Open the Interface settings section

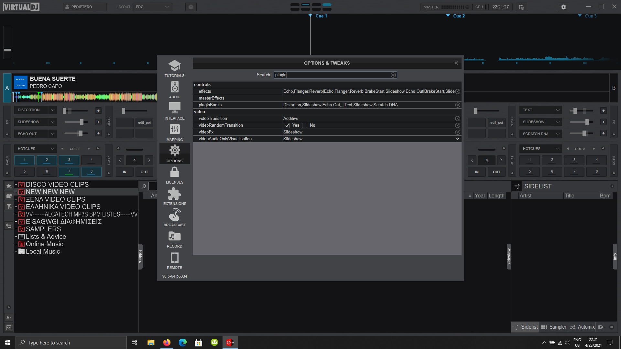click(x=174, y=111)
